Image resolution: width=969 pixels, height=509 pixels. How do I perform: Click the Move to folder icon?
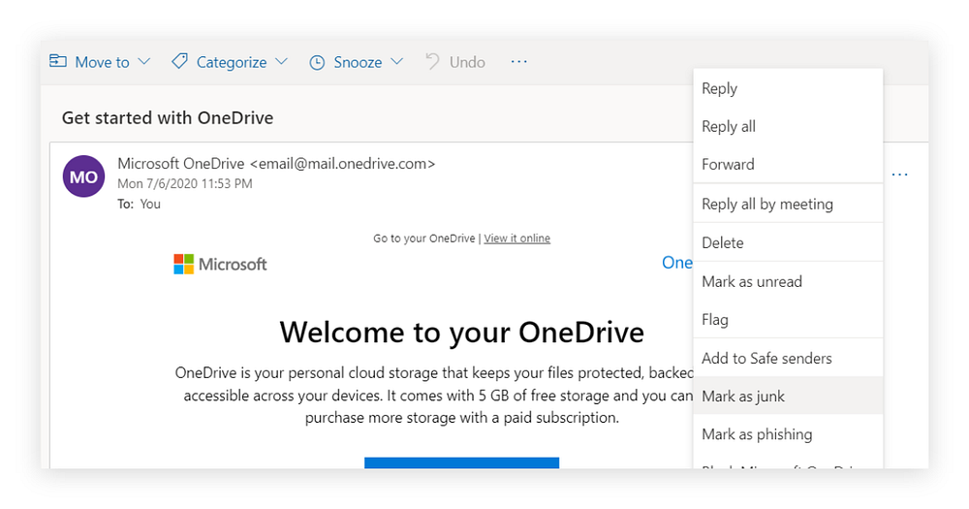click(x=58, y=61)
